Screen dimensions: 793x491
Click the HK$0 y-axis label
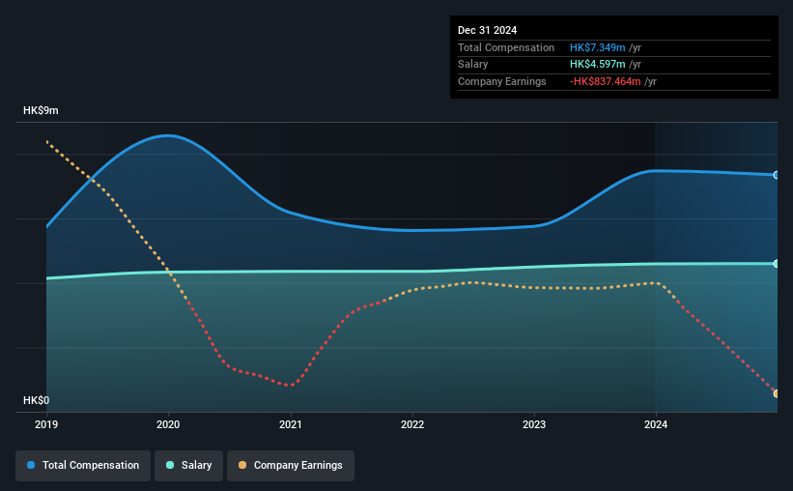37,400
